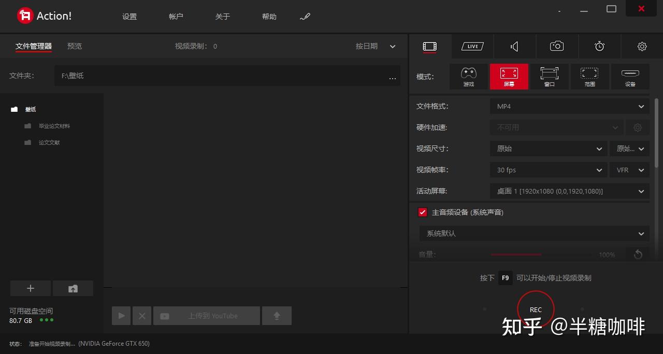Click the settings panel vertical scrollbar
This screenshot has width=663, height=354.
(x=657, y=132)
